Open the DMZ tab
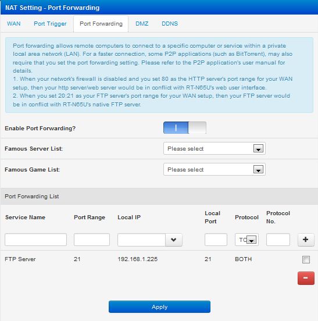The image size is (318, 321). (142, 24)
